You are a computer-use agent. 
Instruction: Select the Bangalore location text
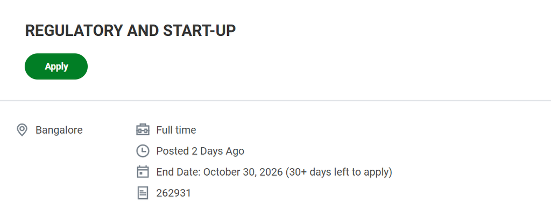(x=59, y=130)
